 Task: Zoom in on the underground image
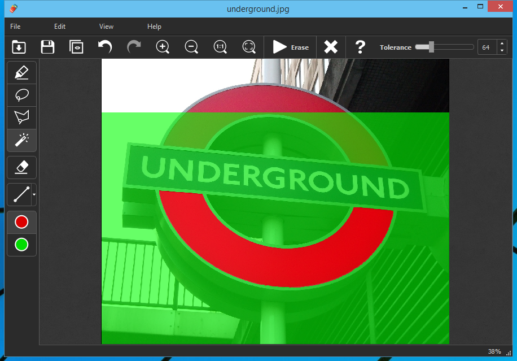click(163, 47)
